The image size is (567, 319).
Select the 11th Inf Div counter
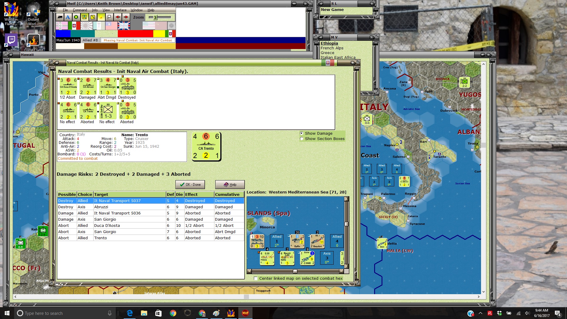pyautogui.click(x=107, y=111)
